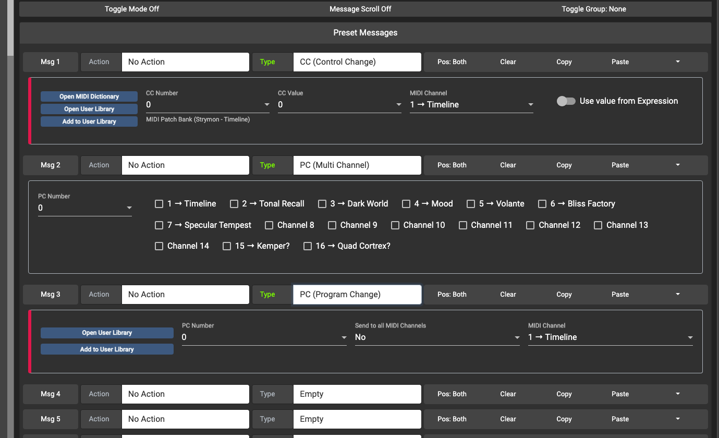Open the Send to all MIDI Channels dropdown
Image resolution: width=719 pixels, height=438 pixels.
516,337
